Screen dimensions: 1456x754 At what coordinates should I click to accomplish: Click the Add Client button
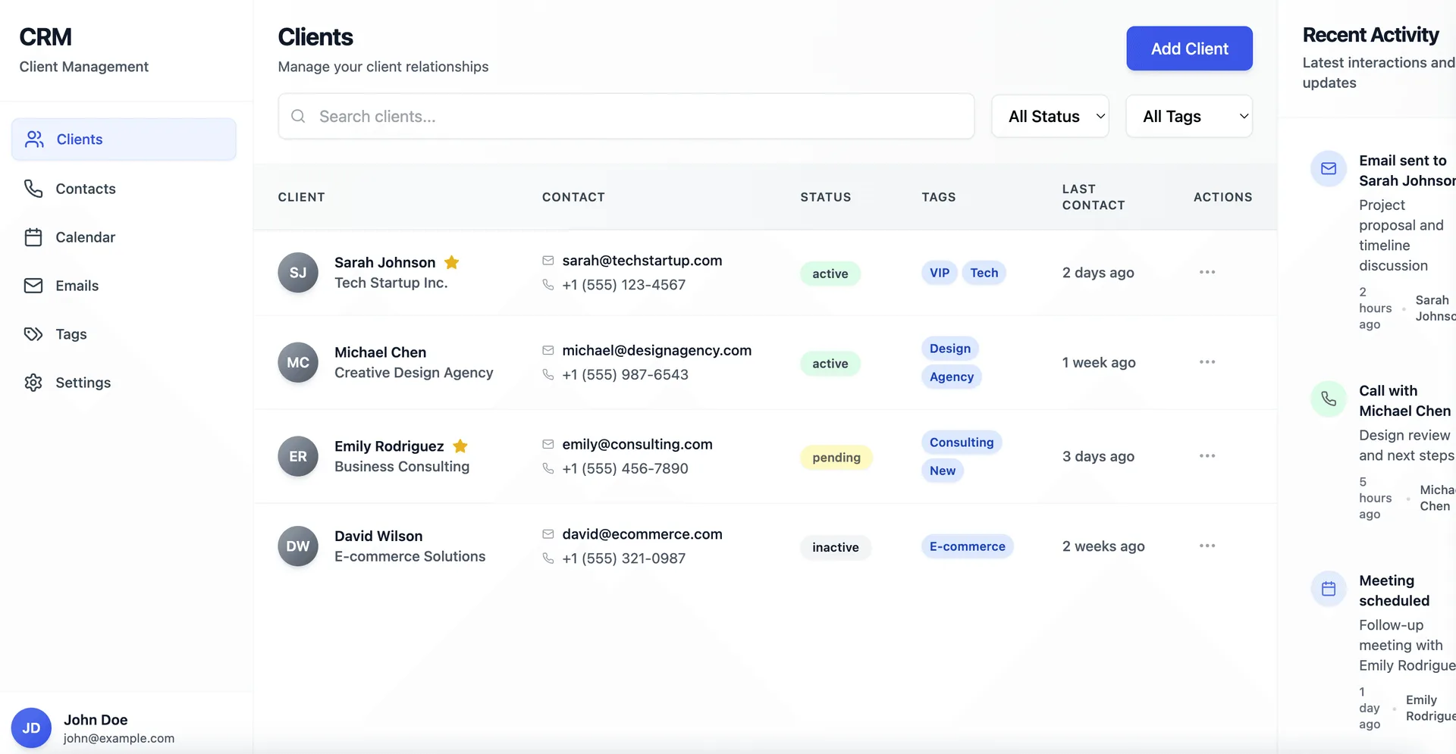[1189, 48]
